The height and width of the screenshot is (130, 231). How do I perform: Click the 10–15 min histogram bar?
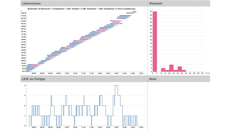click(163, 70)
